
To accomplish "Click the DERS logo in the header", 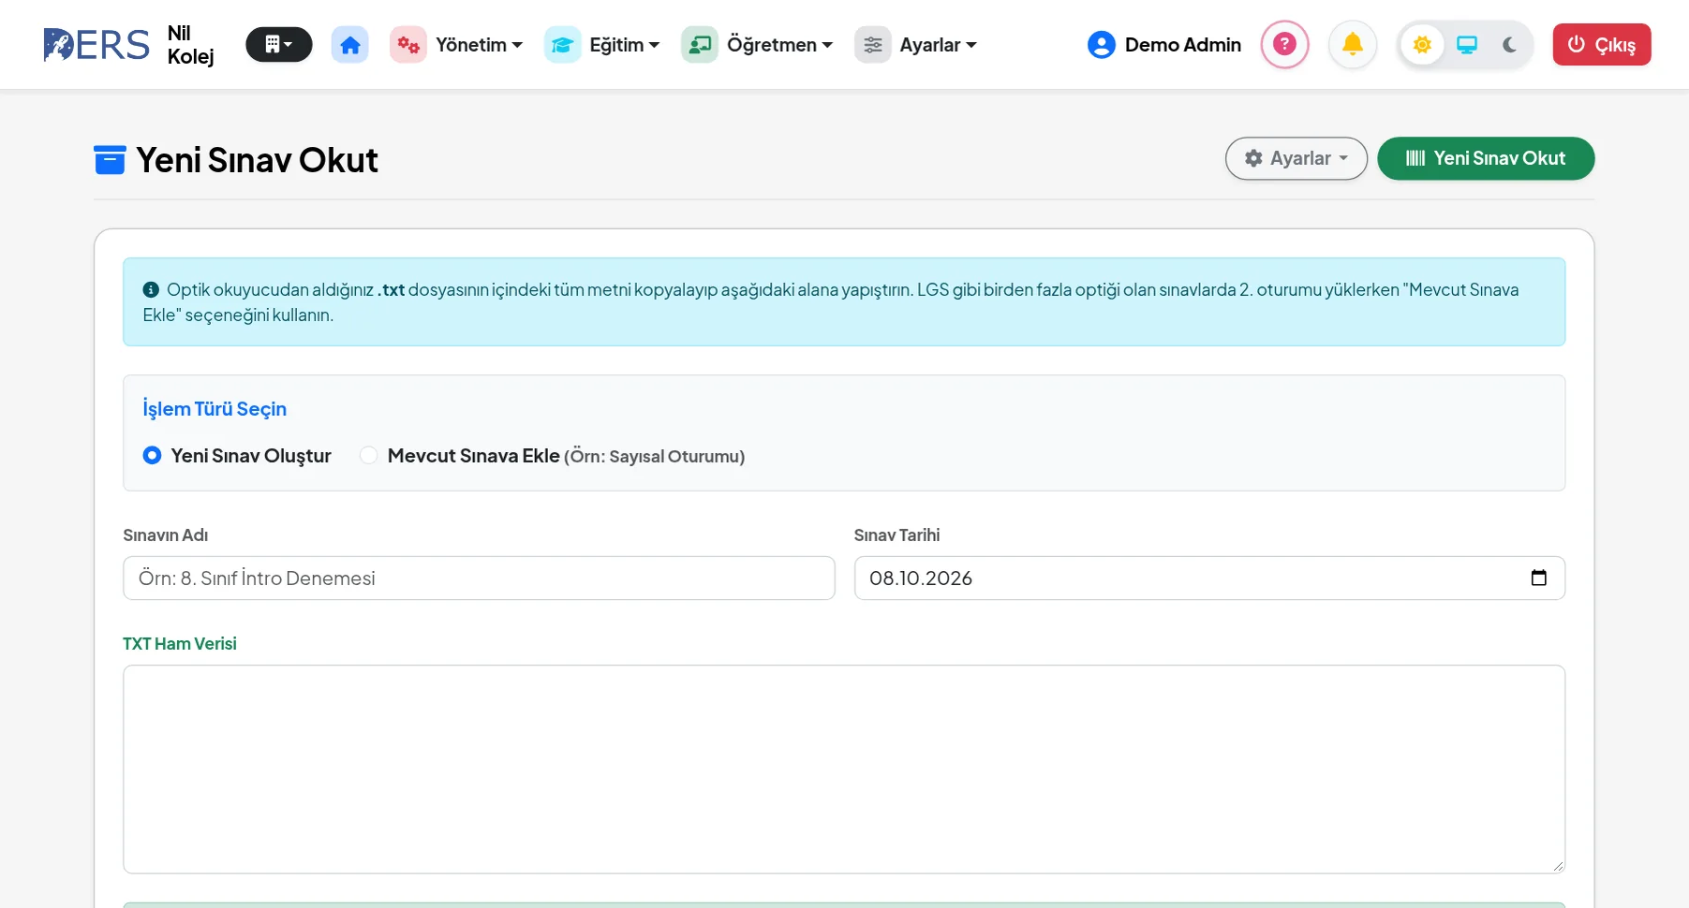I will point(96,45).
